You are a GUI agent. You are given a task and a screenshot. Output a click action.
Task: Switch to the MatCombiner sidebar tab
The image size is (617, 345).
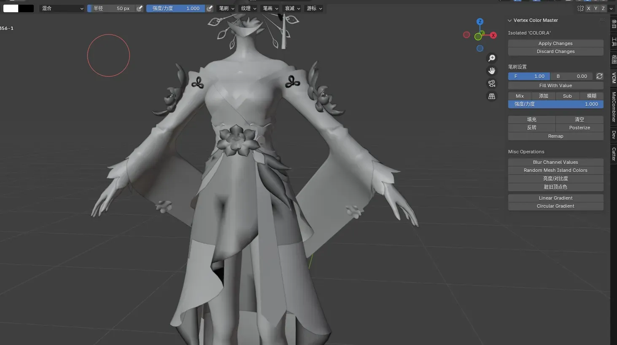click(x=614, y=107)
